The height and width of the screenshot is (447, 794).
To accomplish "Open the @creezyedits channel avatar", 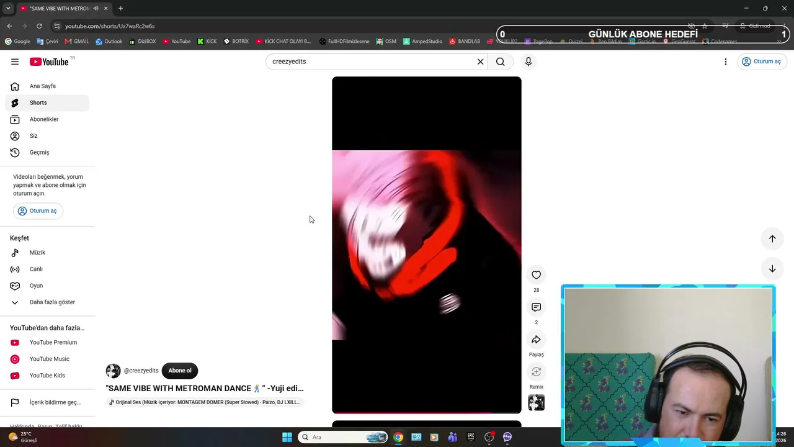I will tap(113, 371).
